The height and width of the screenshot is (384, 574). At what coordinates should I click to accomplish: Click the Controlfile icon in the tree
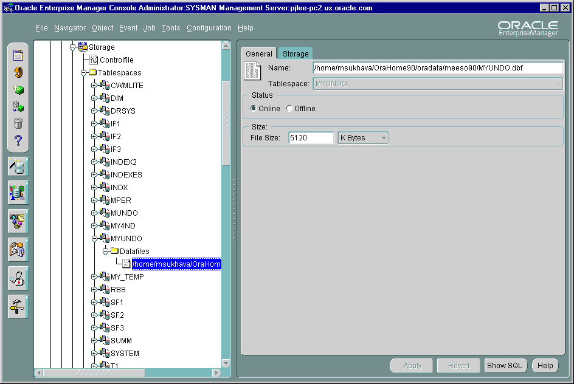tap(94, 60)
